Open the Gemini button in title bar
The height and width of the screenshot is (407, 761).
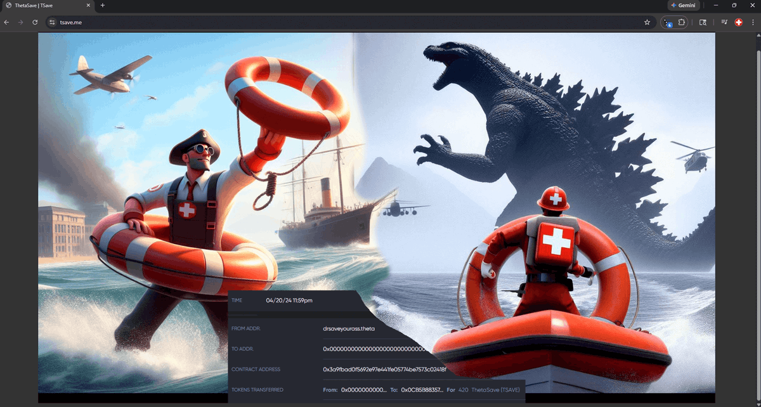(684, 5)
